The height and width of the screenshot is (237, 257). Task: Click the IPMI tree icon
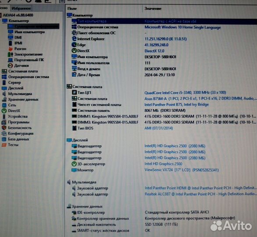click(x=11, y=43)
